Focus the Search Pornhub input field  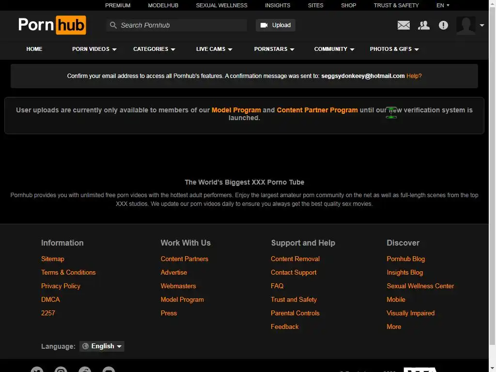click(177, 25)
